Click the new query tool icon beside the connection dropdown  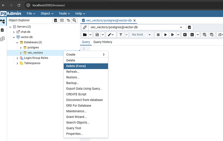[x=189, y=27]
